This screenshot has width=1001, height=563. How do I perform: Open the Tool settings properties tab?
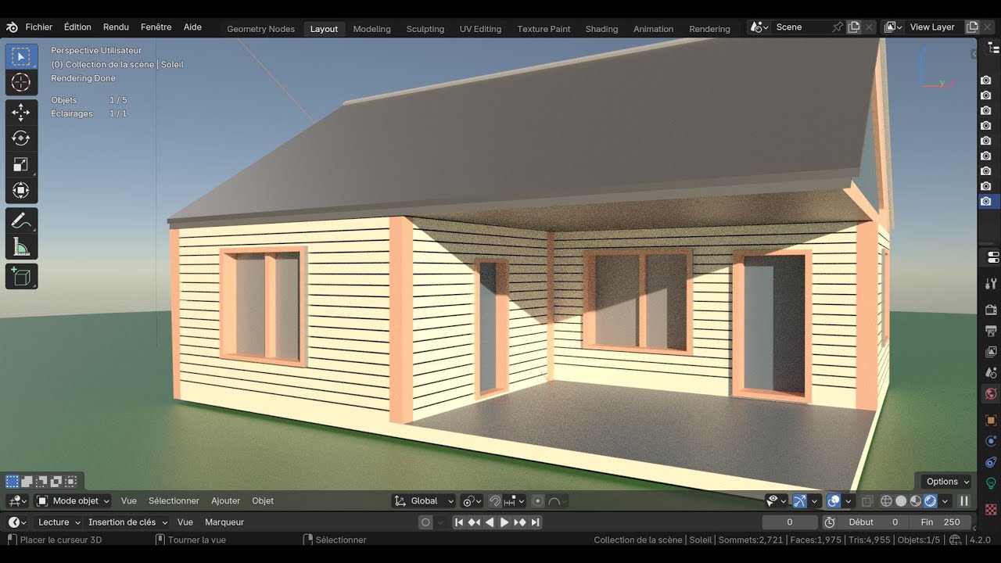(x=991, y=283)
